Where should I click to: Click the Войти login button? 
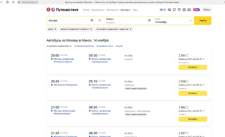207,10
